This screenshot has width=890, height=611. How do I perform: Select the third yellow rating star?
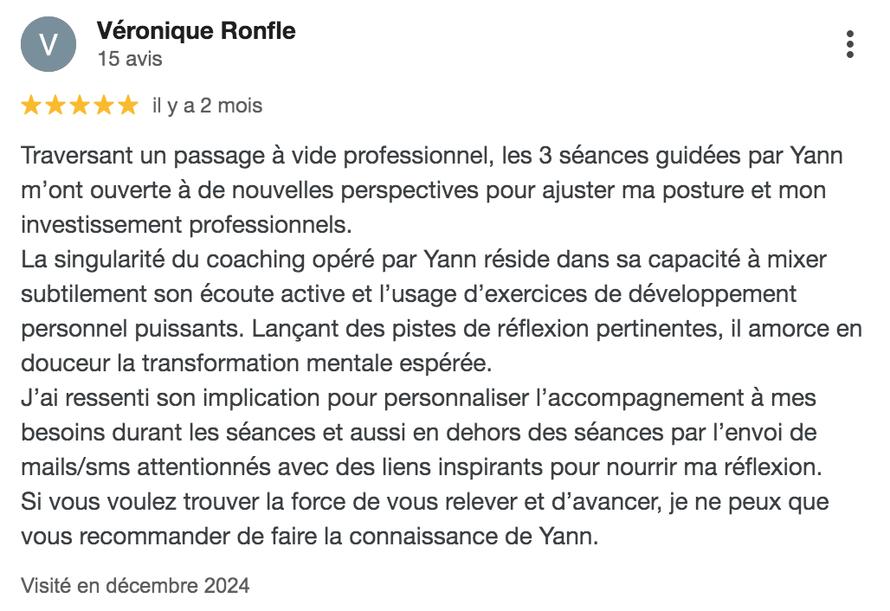coord(80,106)
